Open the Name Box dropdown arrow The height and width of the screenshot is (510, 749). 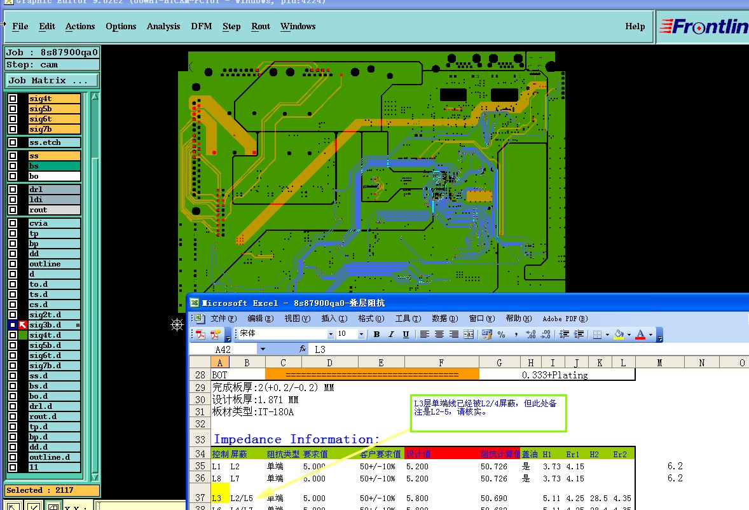pyautogui.click(x=262, y=349)
